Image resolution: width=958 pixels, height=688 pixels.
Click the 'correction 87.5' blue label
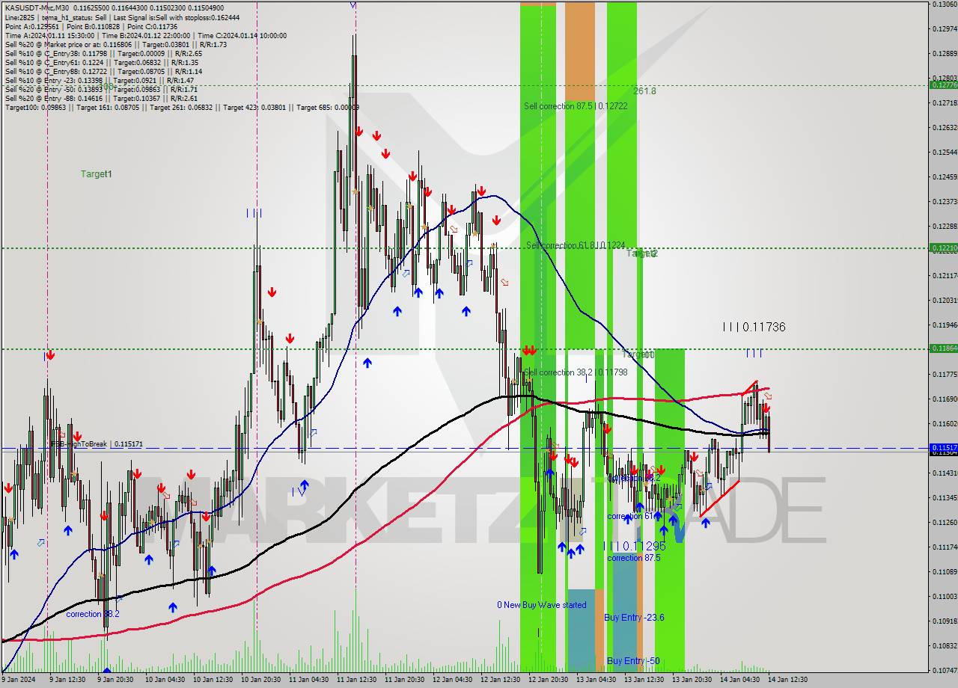point(634,558)
